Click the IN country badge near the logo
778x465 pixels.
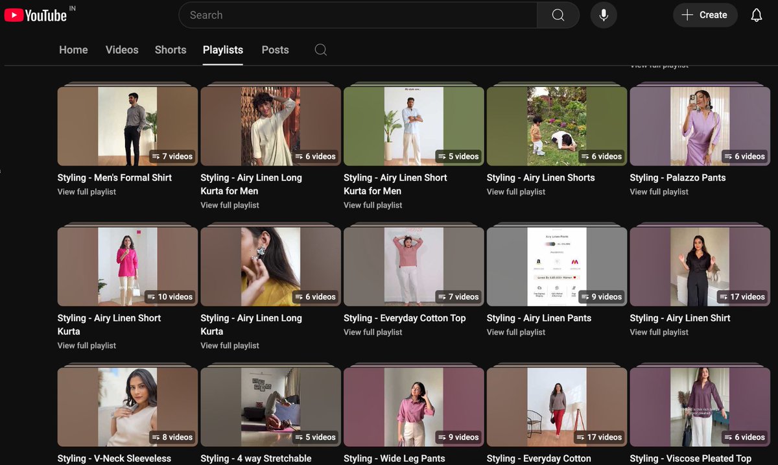click(72, 8)
